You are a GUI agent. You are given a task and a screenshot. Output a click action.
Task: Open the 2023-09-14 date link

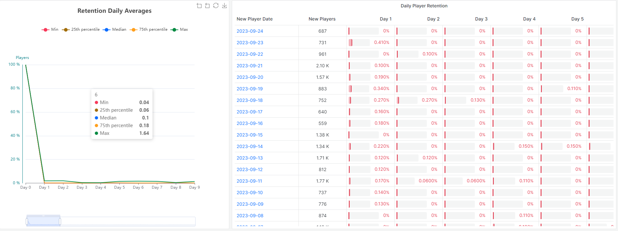[x=249, y=146]
